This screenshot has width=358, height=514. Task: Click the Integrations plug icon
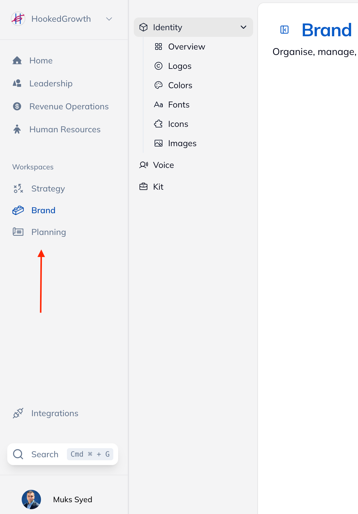pyautogui.click(x=18, y=413)
